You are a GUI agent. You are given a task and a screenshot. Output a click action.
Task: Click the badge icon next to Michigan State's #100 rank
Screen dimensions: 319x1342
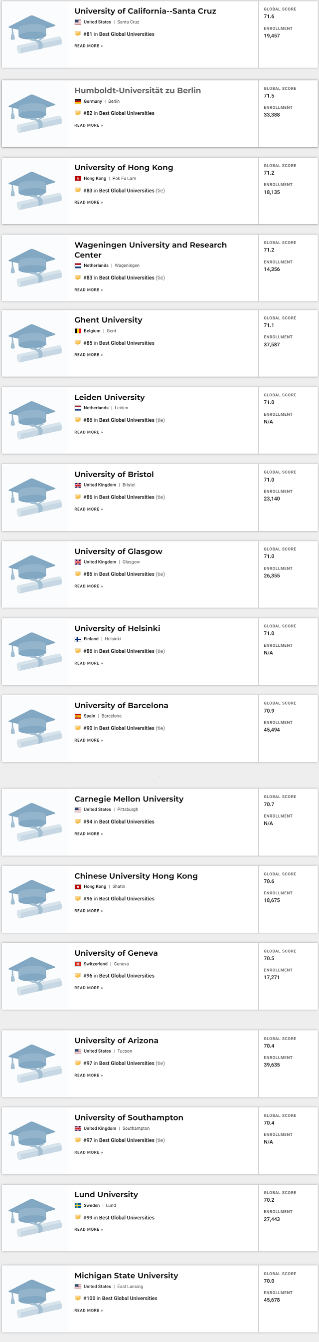(x=78, y=1298)
